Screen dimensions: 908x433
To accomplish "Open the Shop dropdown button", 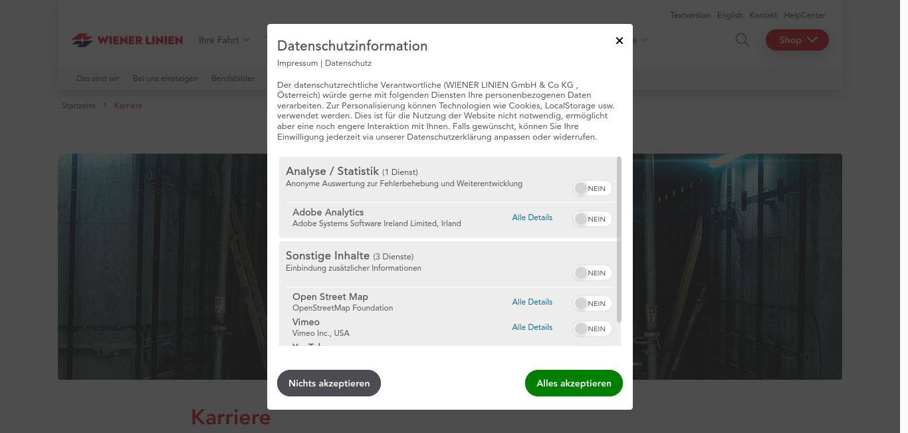I will pyautogui.click(x=796, y=40).
